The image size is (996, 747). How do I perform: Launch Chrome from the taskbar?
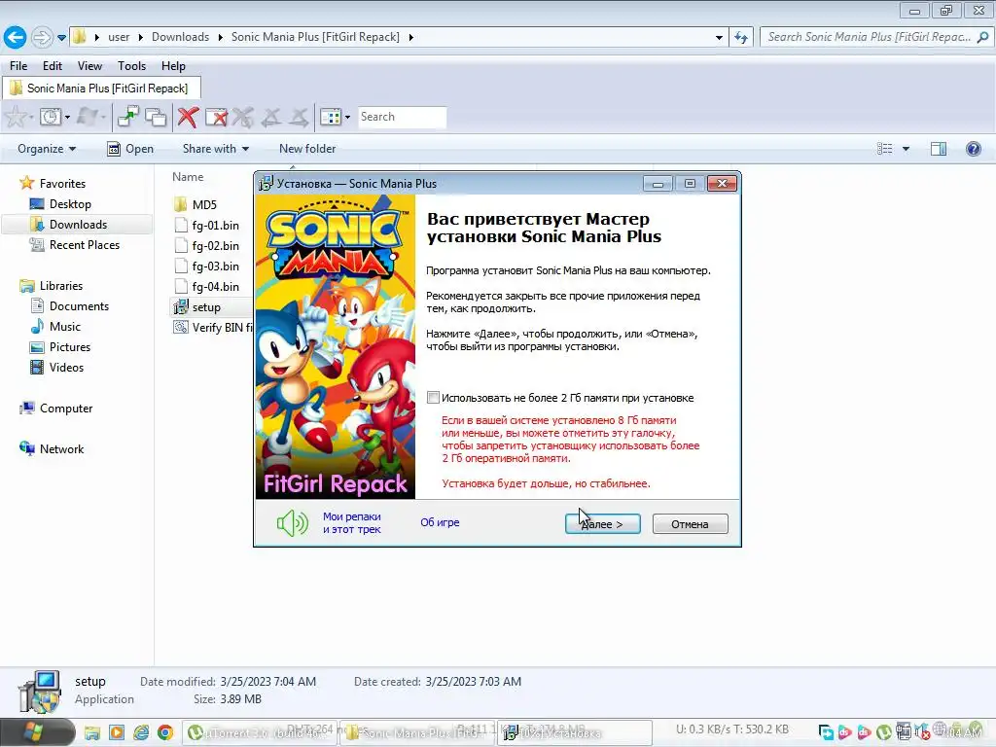(x=165, y=733)
